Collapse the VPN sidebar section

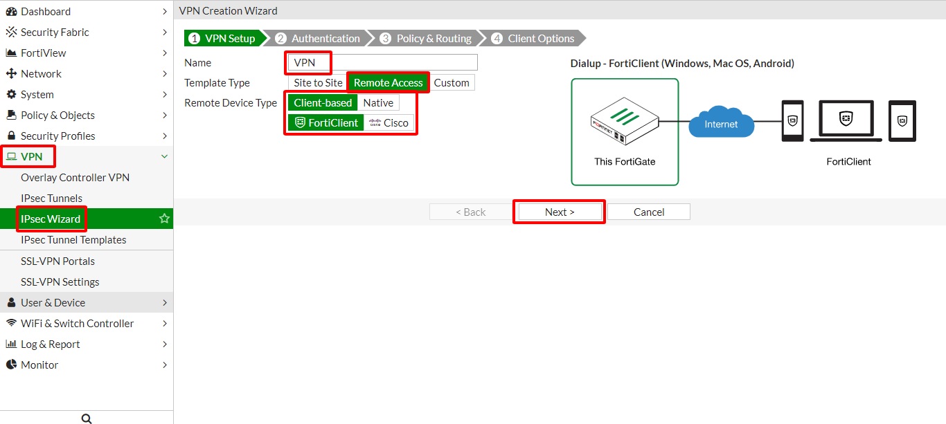pyautogui.click(x=164, y=156)
